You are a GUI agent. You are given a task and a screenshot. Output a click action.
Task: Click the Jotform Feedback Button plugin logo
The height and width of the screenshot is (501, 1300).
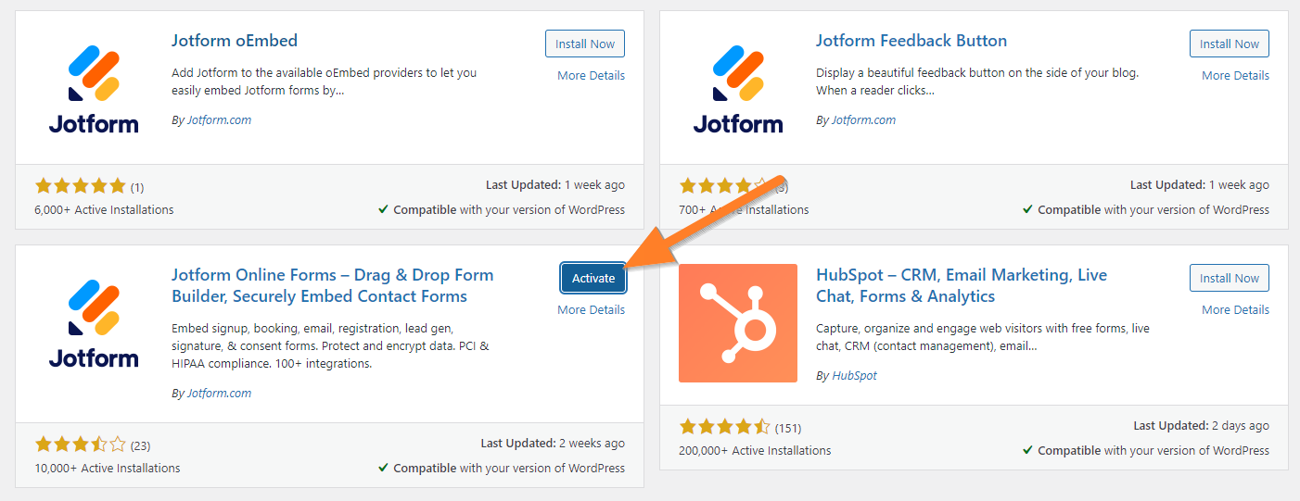[738, 89]
